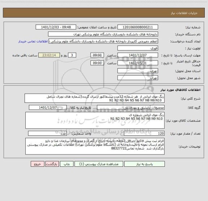Click the 'واحد شمارش:' label
208x201 pixels.
pos(81,134)
